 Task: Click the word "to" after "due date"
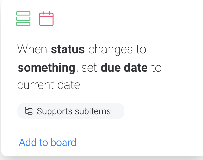coord(156,68)
